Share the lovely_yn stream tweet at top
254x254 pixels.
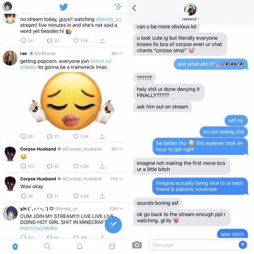click(x=102, y=40)
